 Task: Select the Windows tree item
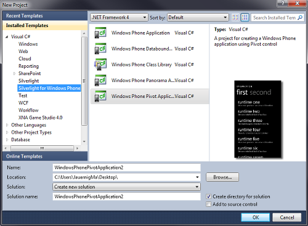(x=28, y=44)
